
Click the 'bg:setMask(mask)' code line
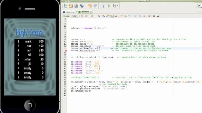(x=81, y=91)
